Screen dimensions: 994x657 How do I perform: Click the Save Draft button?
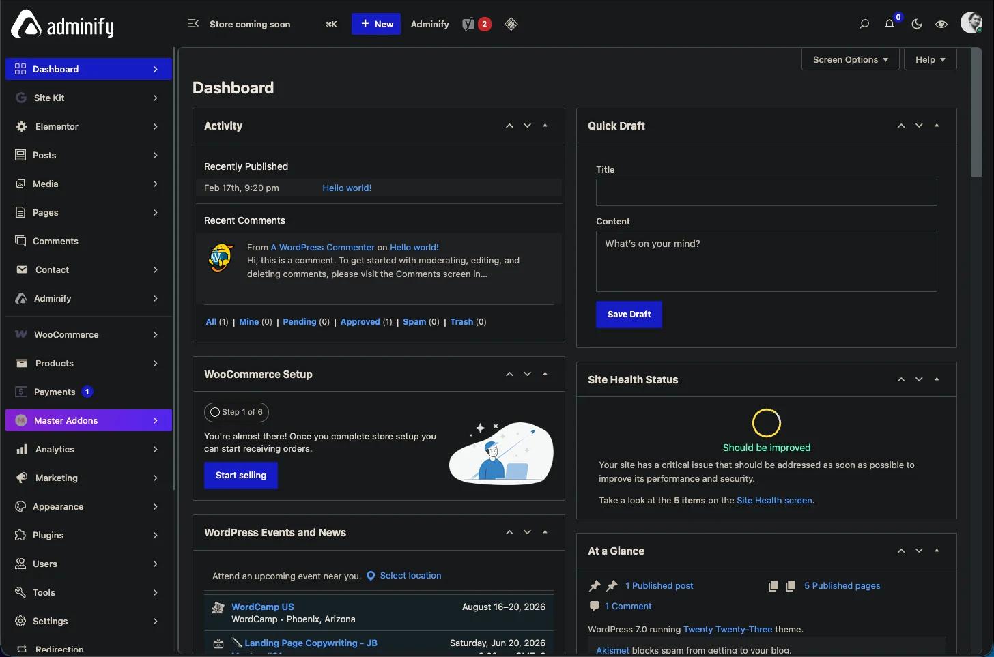629,315
